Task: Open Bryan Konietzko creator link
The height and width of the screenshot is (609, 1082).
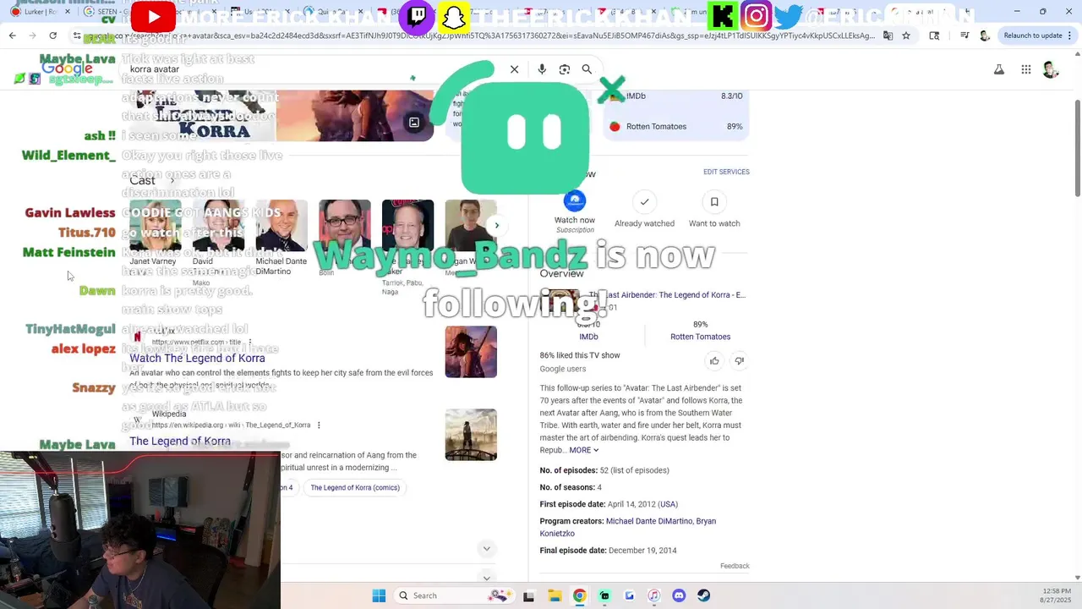Action: coord(628,527)
